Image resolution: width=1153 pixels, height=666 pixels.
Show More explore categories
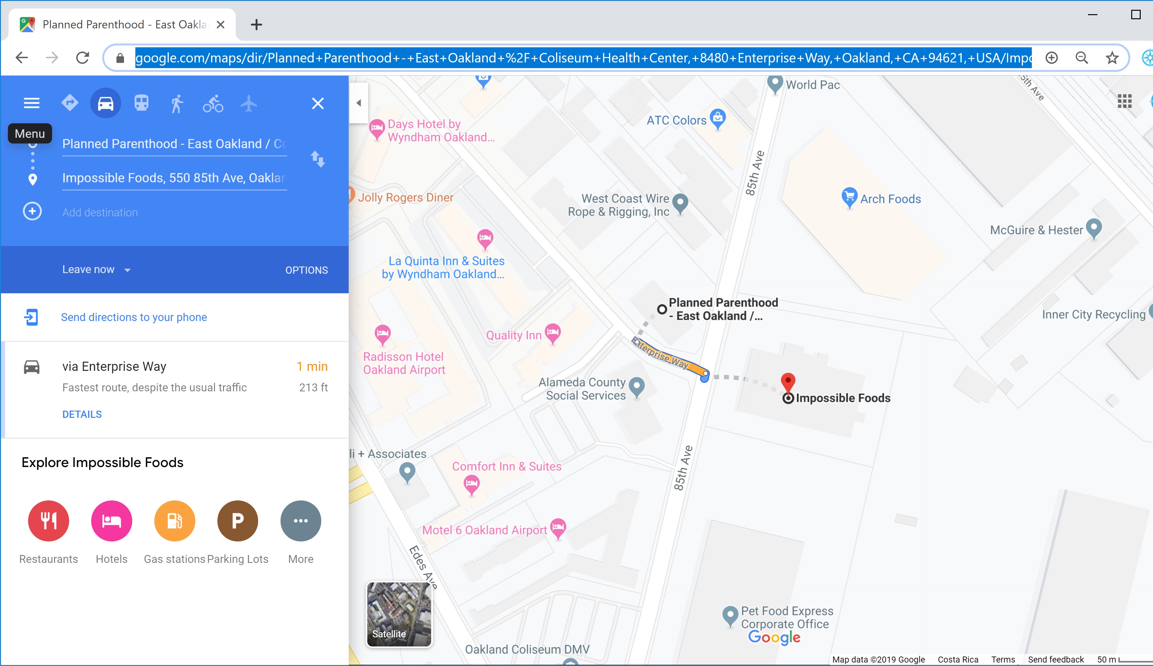301,521
